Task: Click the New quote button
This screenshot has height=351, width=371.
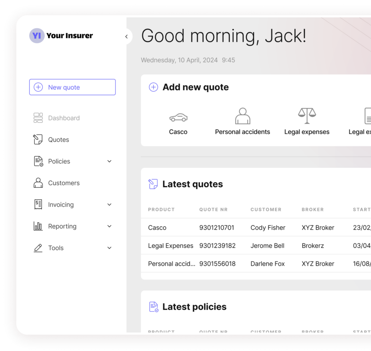Action: 72,87
